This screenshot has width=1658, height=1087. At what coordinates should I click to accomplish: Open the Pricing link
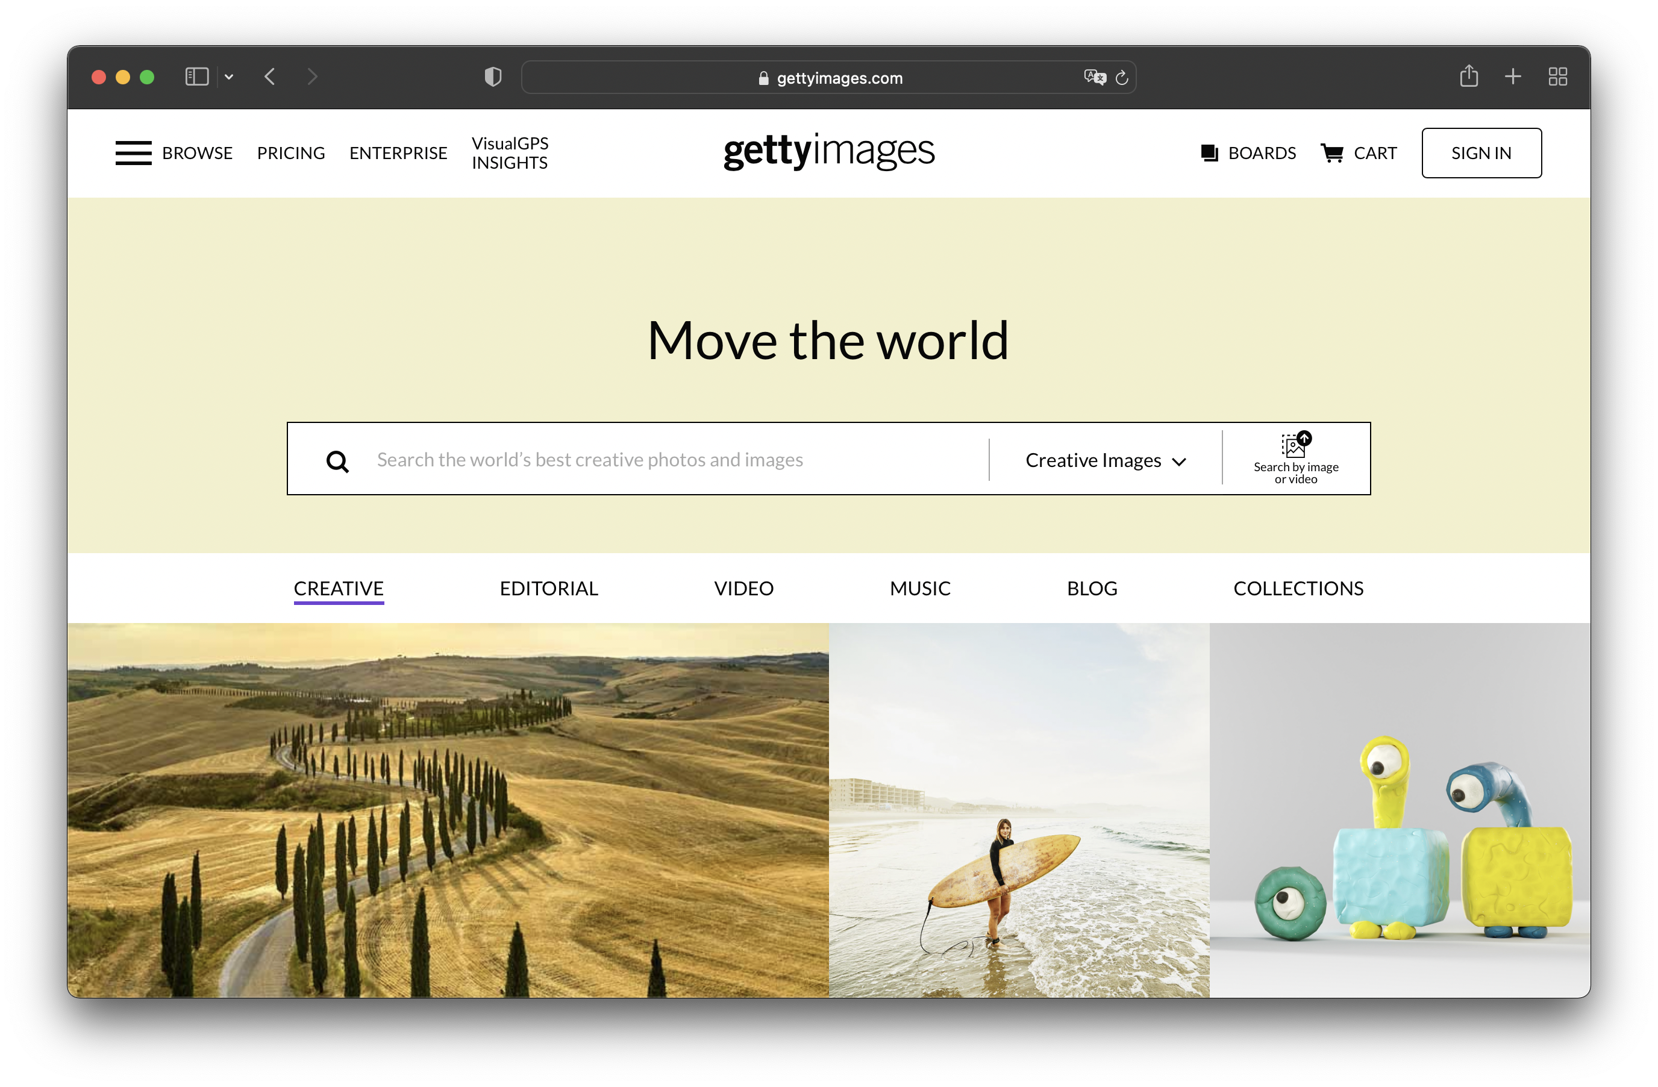[x=290, y=152]
